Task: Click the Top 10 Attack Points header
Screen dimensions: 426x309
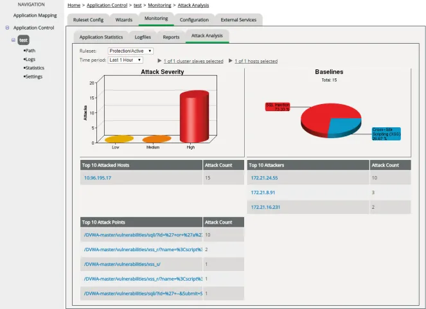Action: pos(141,222)
